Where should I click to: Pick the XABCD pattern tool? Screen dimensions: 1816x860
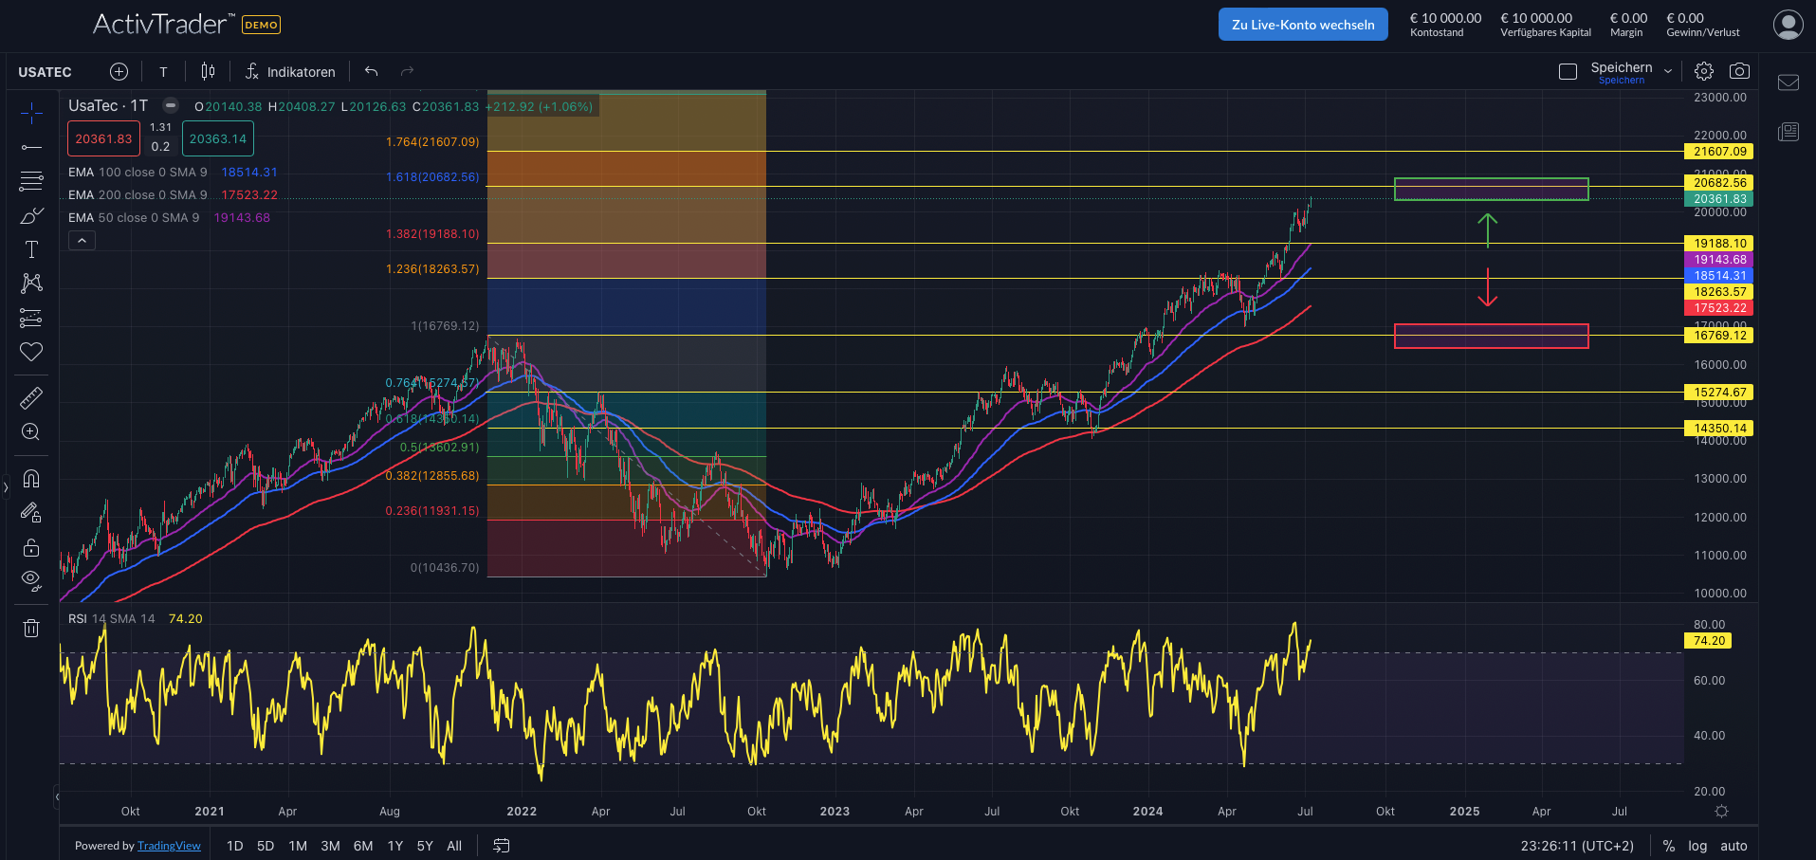(x=31, y=283)
